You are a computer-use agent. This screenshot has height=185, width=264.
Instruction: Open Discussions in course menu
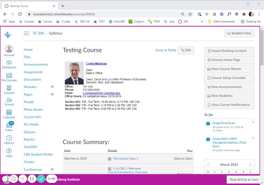[32, 79]
